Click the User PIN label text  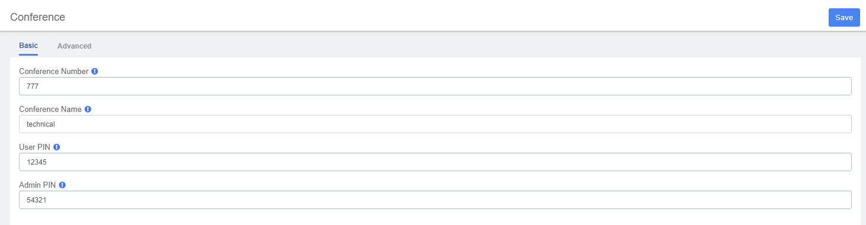coord(35,147)
